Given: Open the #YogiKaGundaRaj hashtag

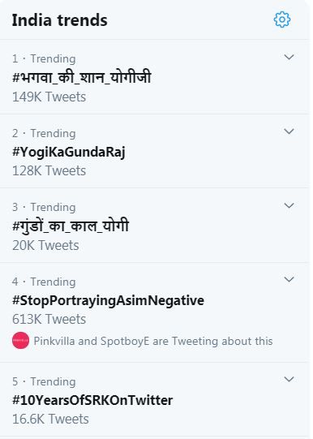Looking at the screenshot, I should click(x=69, y=153).
